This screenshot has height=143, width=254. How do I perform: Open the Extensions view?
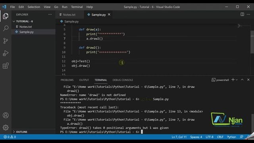(6, 66)
